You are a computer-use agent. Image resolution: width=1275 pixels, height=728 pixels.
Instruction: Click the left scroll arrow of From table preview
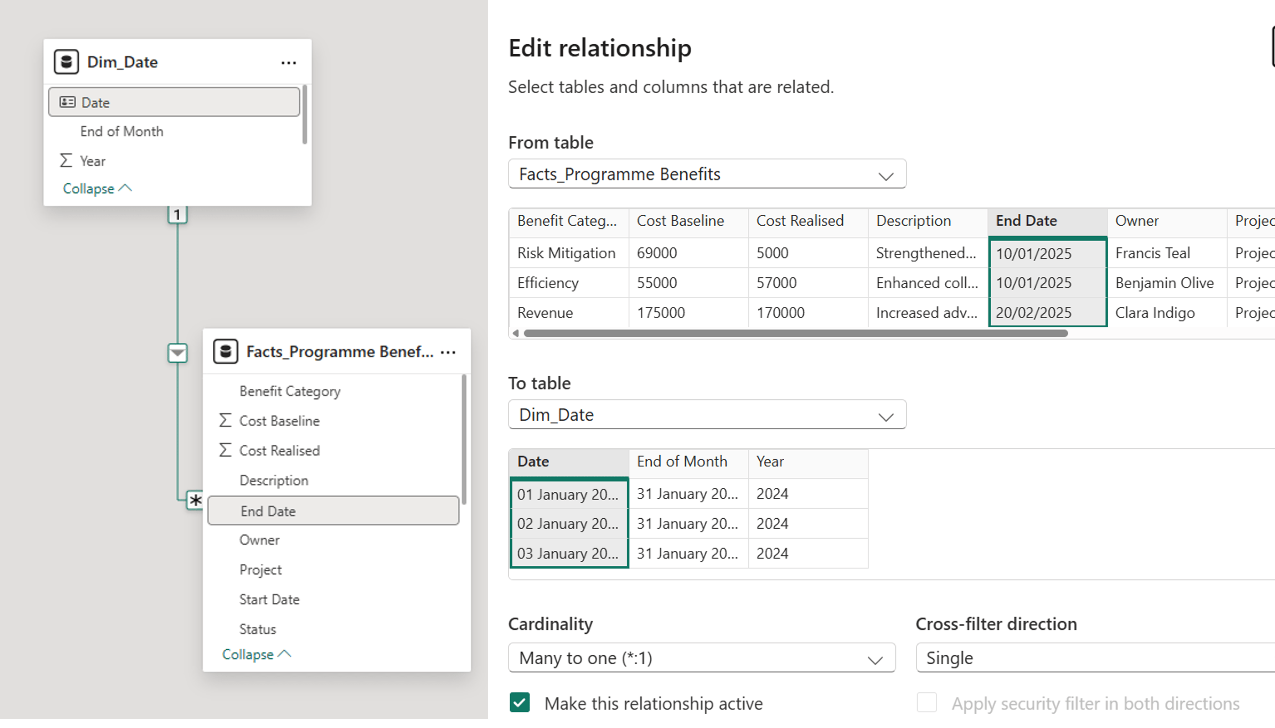pos(515,333)
